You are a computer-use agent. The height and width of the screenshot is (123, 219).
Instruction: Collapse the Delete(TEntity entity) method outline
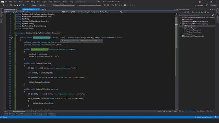coord(15,89)
